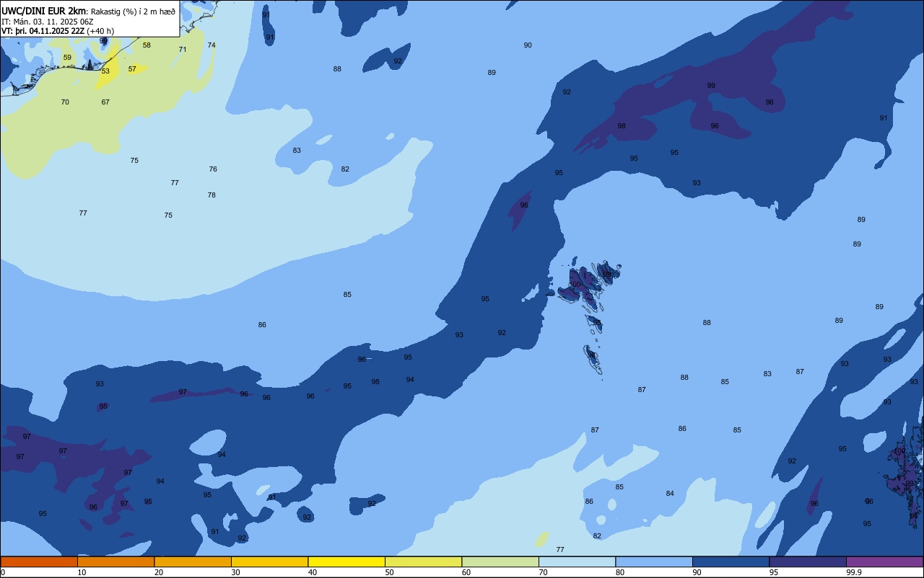Image resolution: width=924 pixels, height=578 pixels.
Task: Click the humidity value '57' on the map
Action: coord(132,69)
